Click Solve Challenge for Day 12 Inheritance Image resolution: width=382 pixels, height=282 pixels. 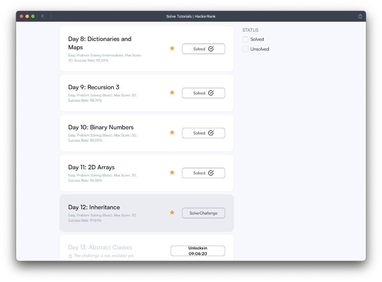click(203, 213)
